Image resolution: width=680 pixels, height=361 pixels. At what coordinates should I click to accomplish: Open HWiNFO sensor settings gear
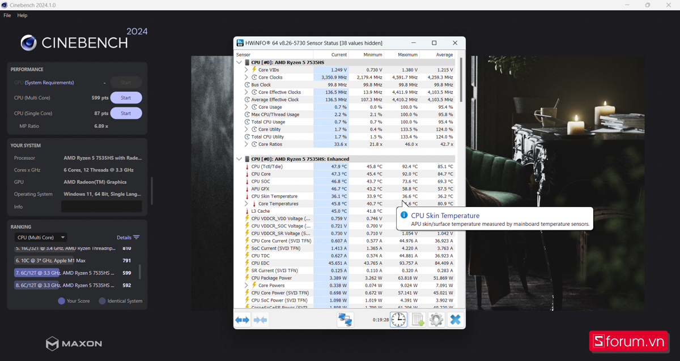coord(436,320)
